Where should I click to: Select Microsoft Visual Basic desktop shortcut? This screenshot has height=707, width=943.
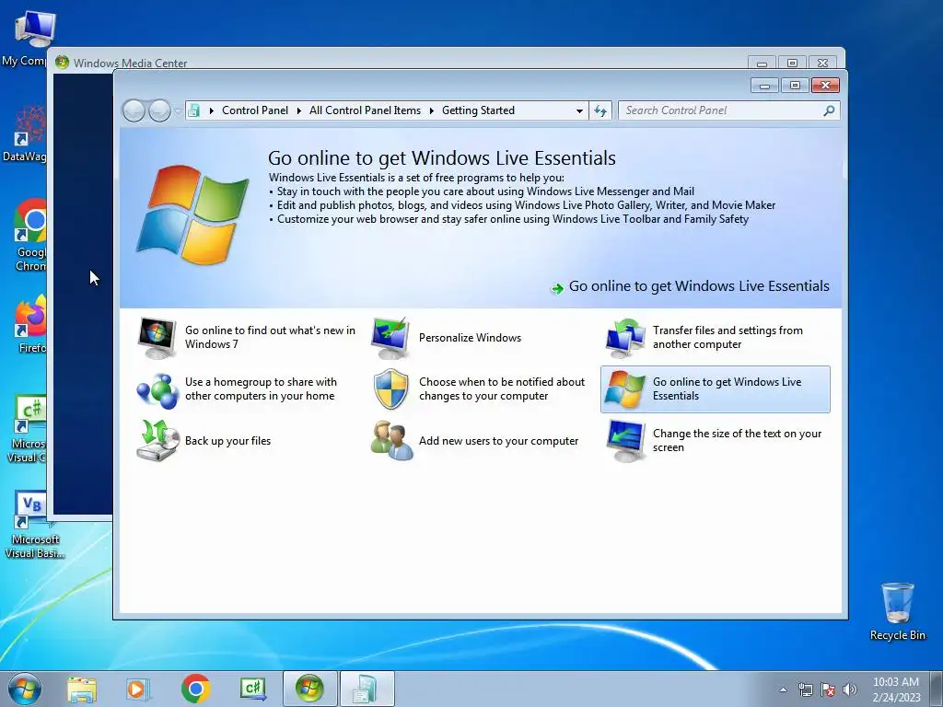pyautogui.click(x=34, y=526)
